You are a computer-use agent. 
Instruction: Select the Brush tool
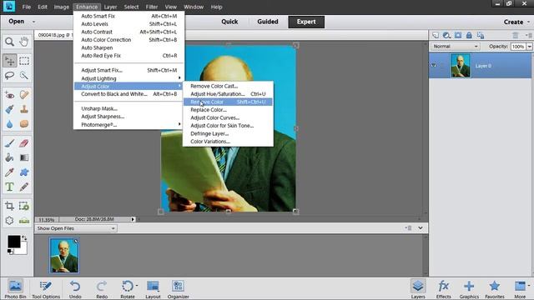click(x=9, y=143)
